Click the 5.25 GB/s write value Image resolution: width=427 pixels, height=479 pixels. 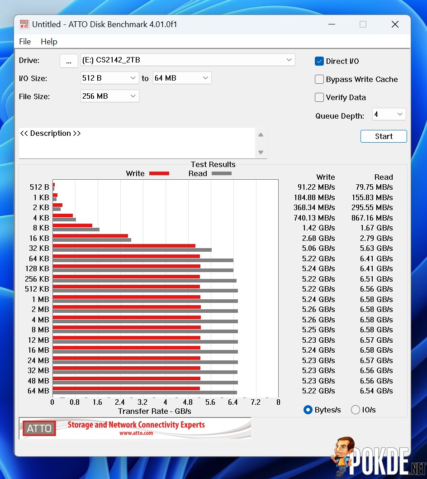pyautogui.click(x=318, y=330)
